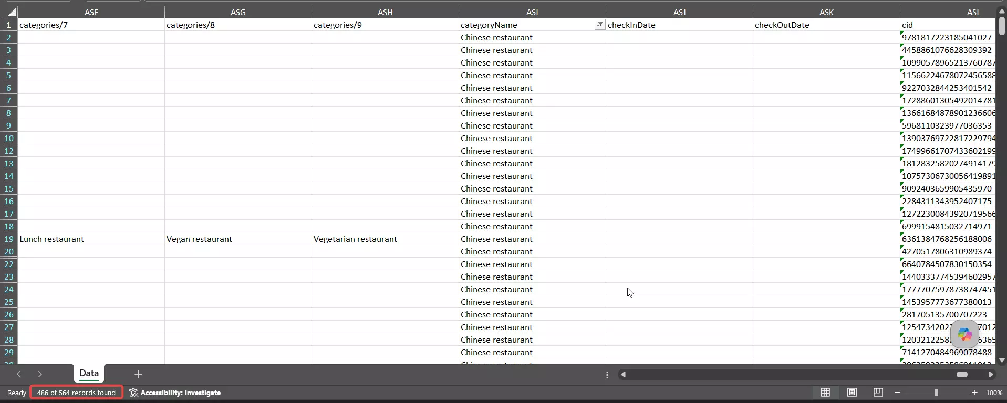Click the Copilot floating icon
1007x403 pixels.
964,334
